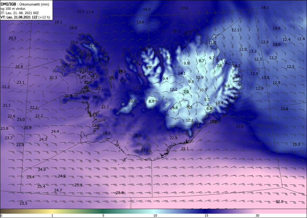The height and width of the screenshot is (218, 307).
Task: Click the VT: Lau. 21.08.2021 12Z valid time
Action: pyautogui.click(x=25, y=17)
